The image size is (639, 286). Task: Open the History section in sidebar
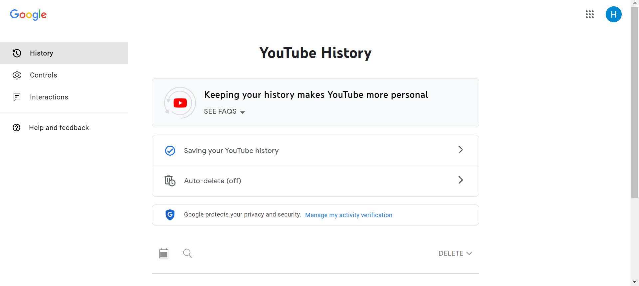tap(64, 53)
